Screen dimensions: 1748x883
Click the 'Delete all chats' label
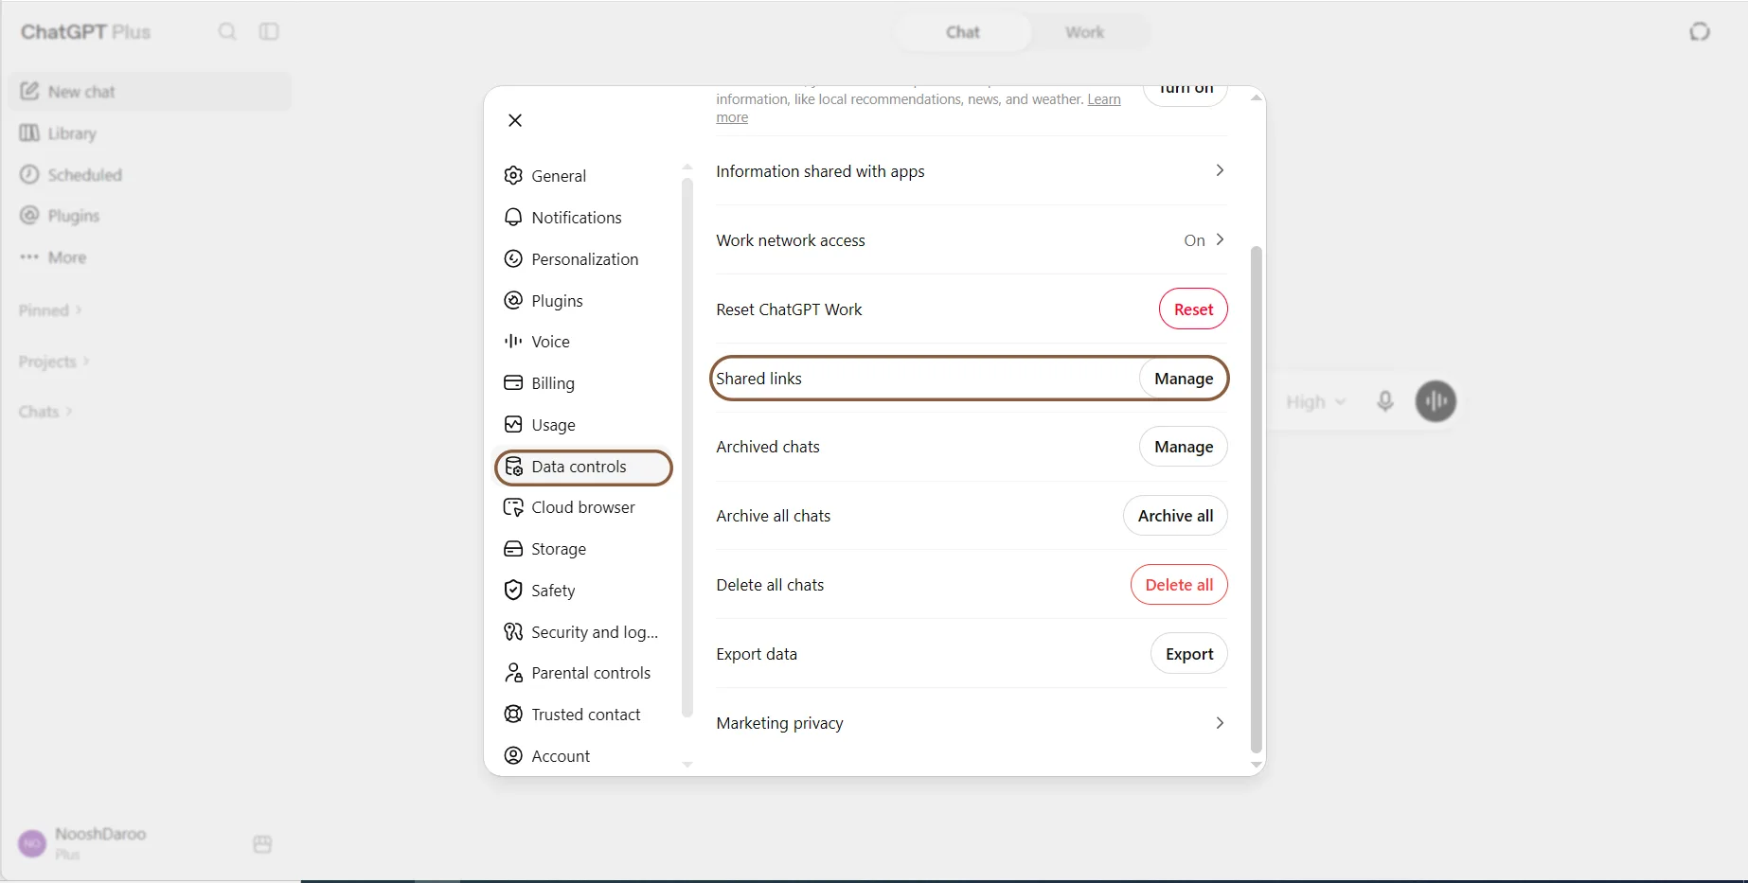770,585
